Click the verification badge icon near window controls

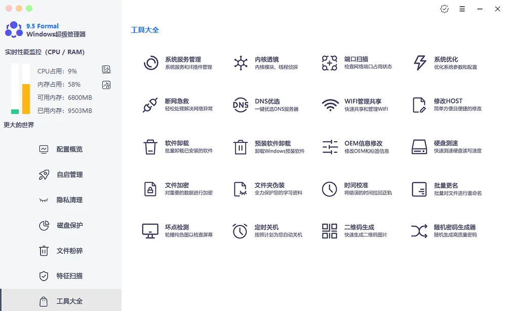[444, 9]
